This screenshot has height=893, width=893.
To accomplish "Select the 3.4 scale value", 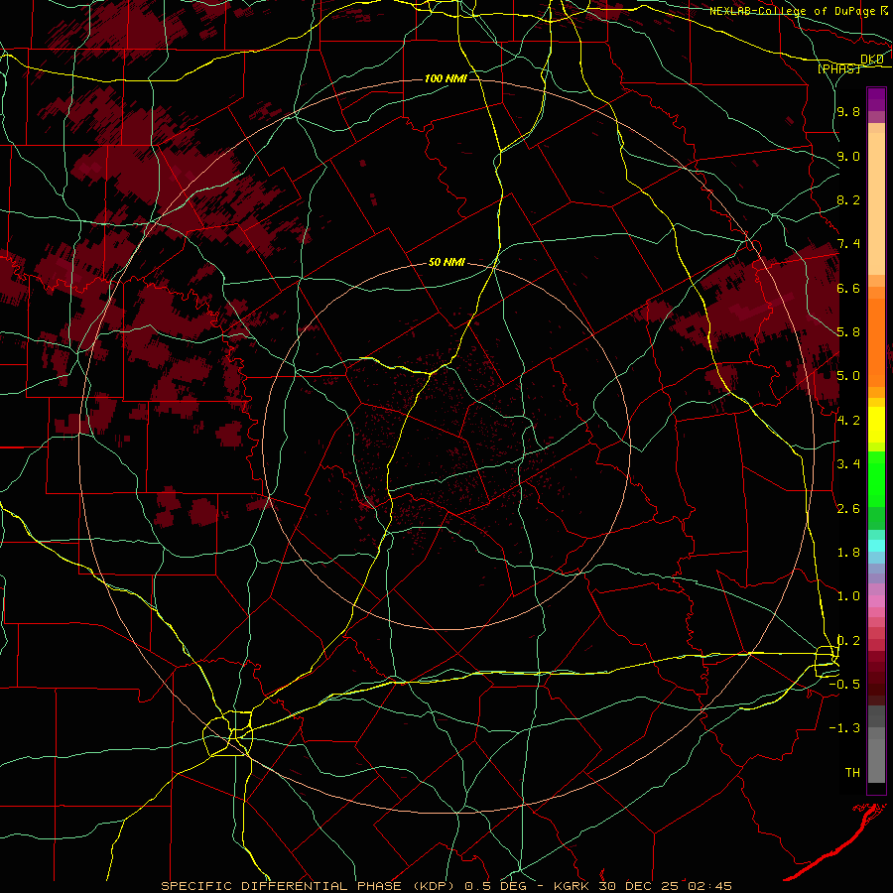I will point(848,464).
